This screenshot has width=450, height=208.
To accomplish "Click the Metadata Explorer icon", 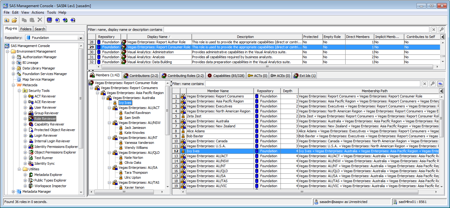I will (x=31, y=175).
